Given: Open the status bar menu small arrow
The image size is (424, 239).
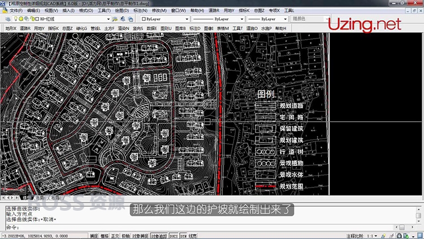Looking at the screenshot, I should 413,236.
